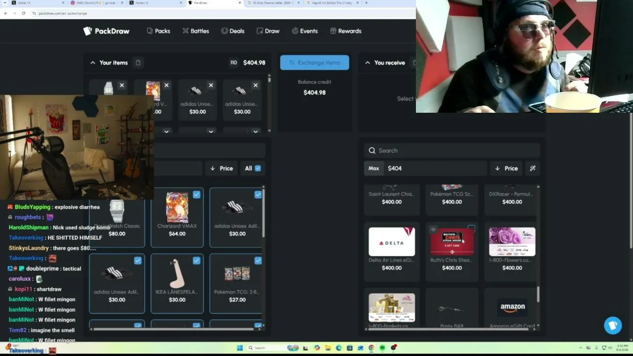This screenshot has width=633, height=356.
Task: Toggle the All items checkbox
Action: pyautogui.click(x=258, y=168)
